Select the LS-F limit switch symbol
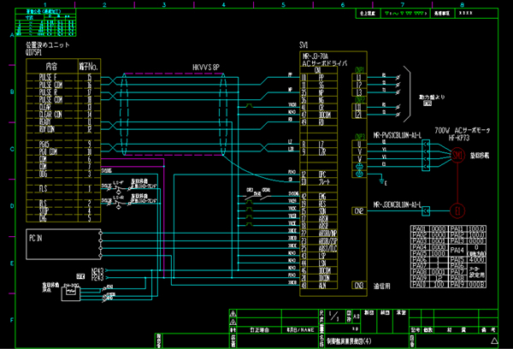 click(x=118, y=186)
